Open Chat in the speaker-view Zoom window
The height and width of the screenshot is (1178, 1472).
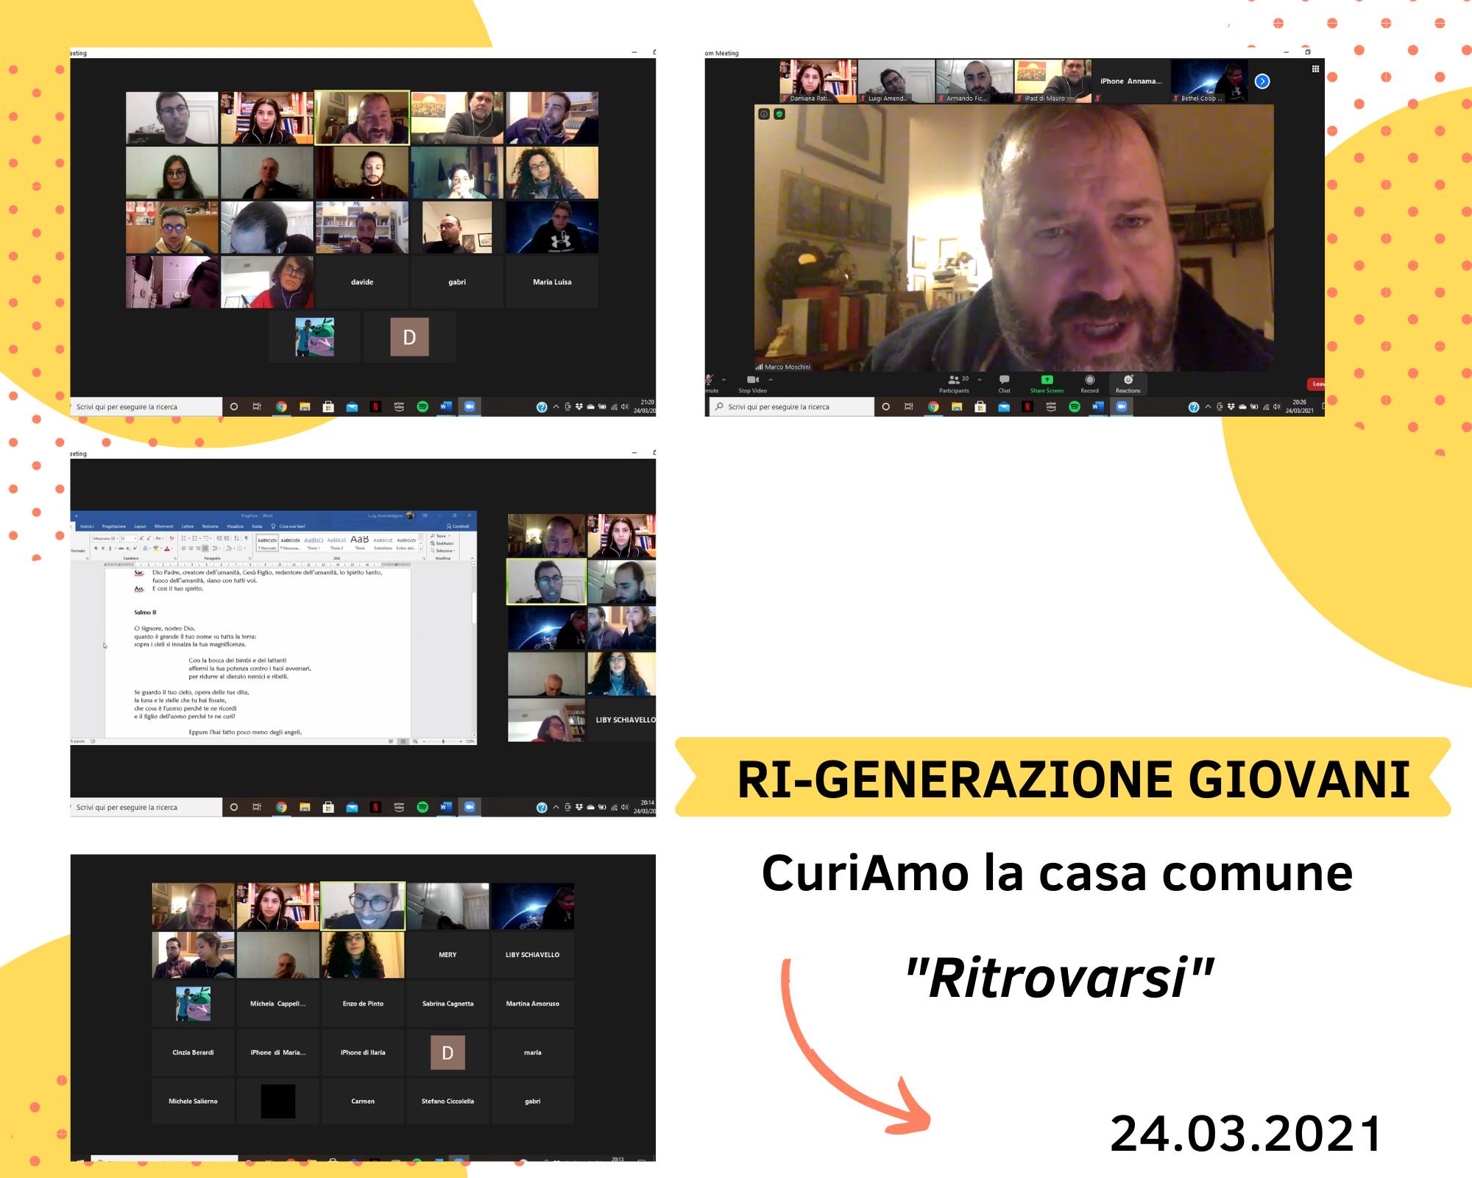pos(1004,384)
